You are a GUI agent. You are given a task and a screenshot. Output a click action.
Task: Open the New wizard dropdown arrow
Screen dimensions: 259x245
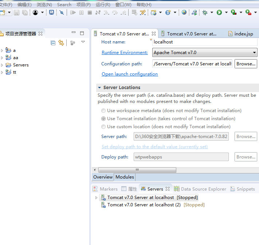pos(9,12)
